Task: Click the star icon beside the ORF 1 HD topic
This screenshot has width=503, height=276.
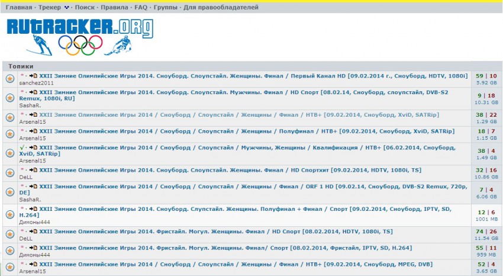Action: 10,192
